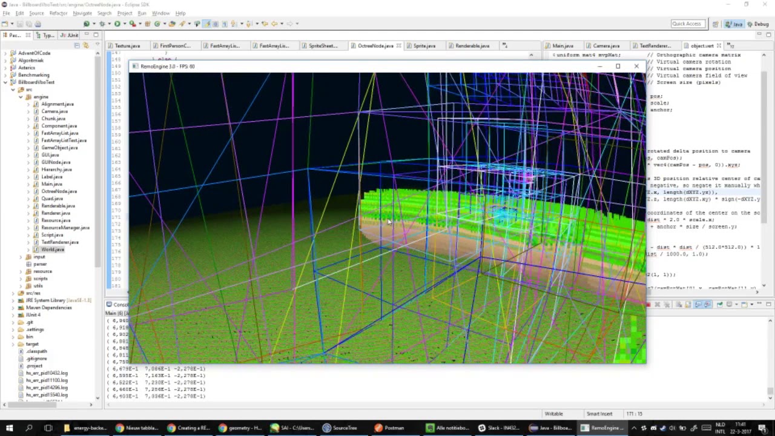Expand the target folder
775x436 pixels.
coord(13,344)
